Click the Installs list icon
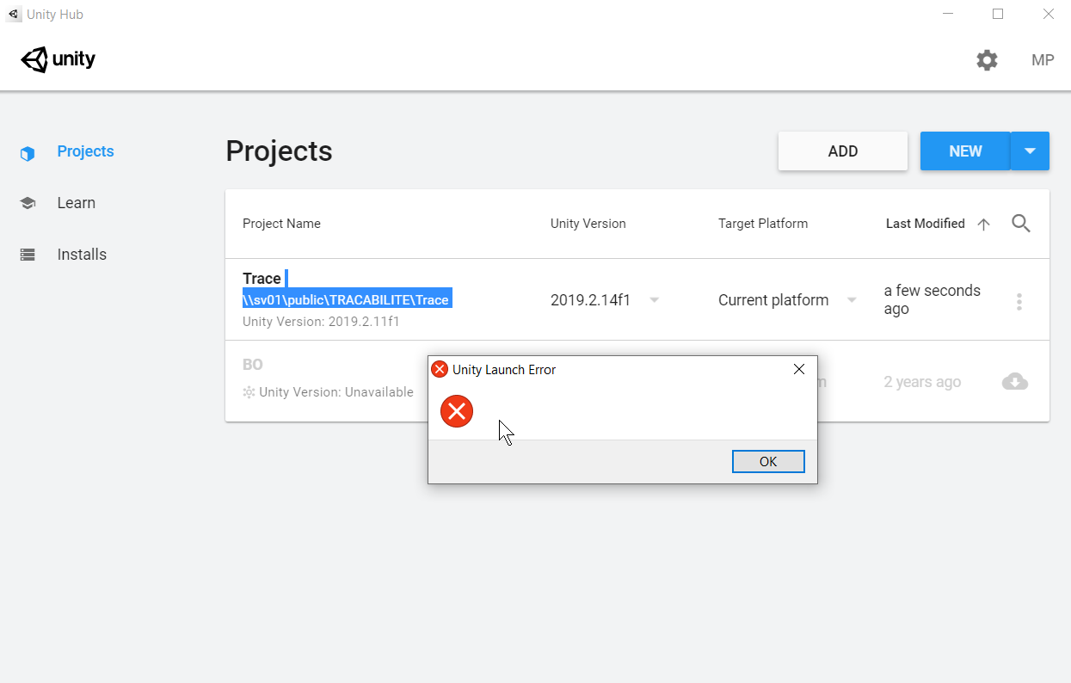The image size is (1071, 683). (x=28, y=255)
